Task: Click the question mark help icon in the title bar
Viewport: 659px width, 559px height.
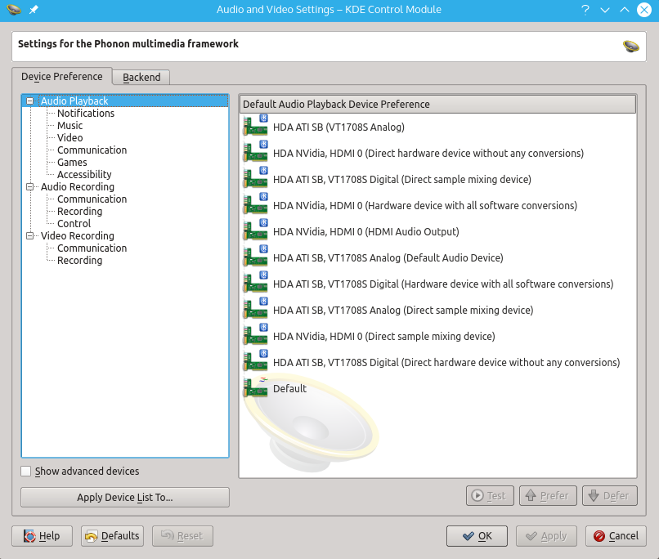Action: pos(585,10)
